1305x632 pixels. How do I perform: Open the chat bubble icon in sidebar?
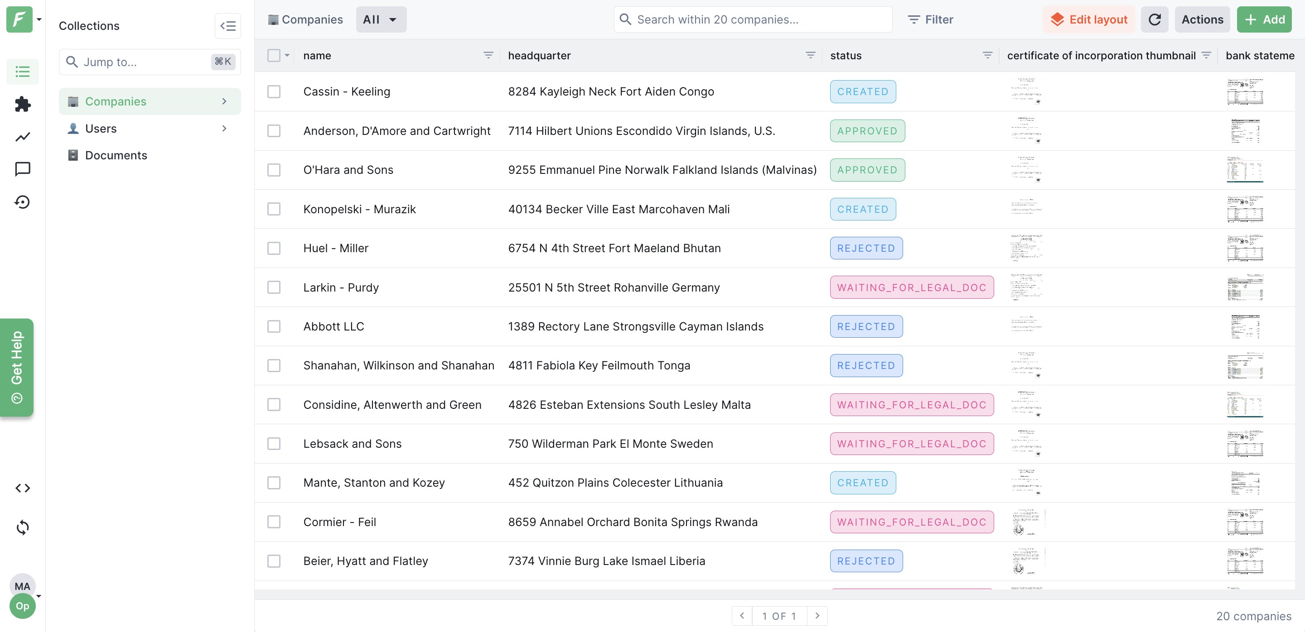pos(22,169)
